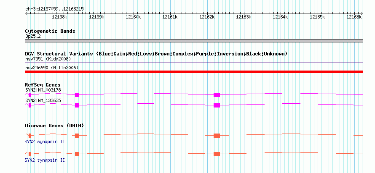Click the left arrowhead of the ruler
Viewport: 375px width, 173px height.
click(x=26, y=13)
